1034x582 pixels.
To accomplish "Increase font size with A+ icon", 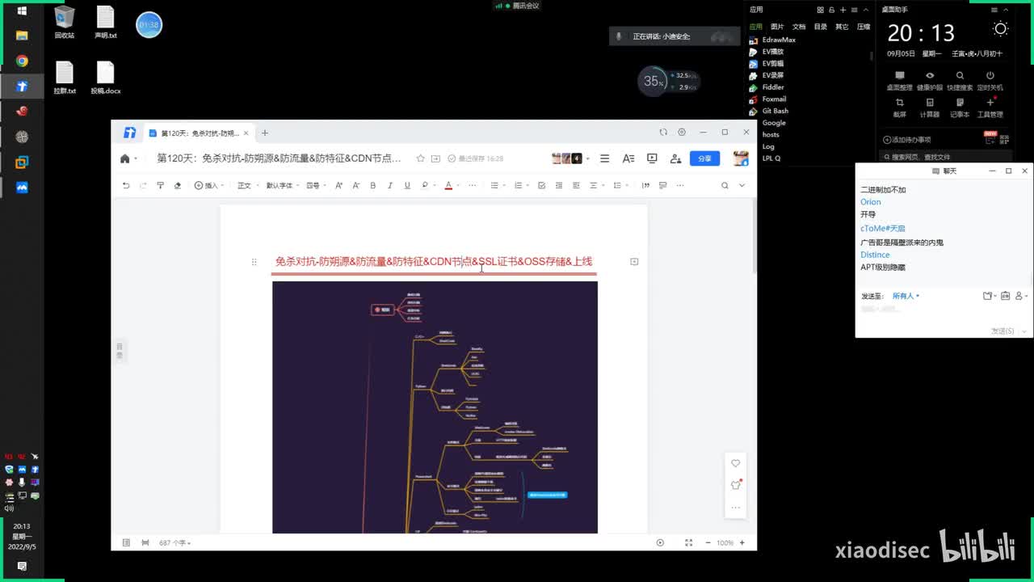I will click(x=338, y=185).
